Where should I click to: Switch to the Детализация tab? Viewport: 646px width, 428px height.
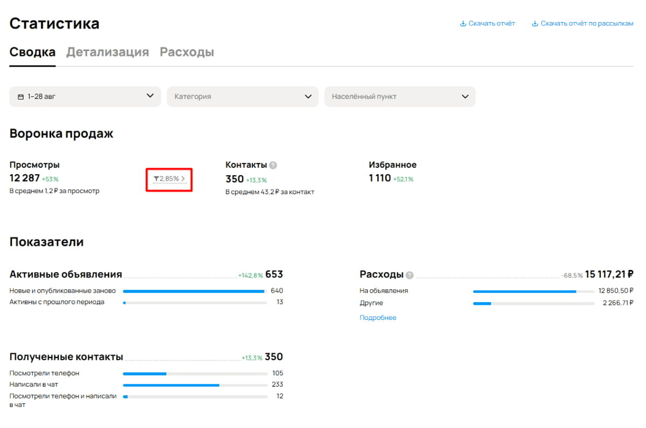[x=107, y=52]
